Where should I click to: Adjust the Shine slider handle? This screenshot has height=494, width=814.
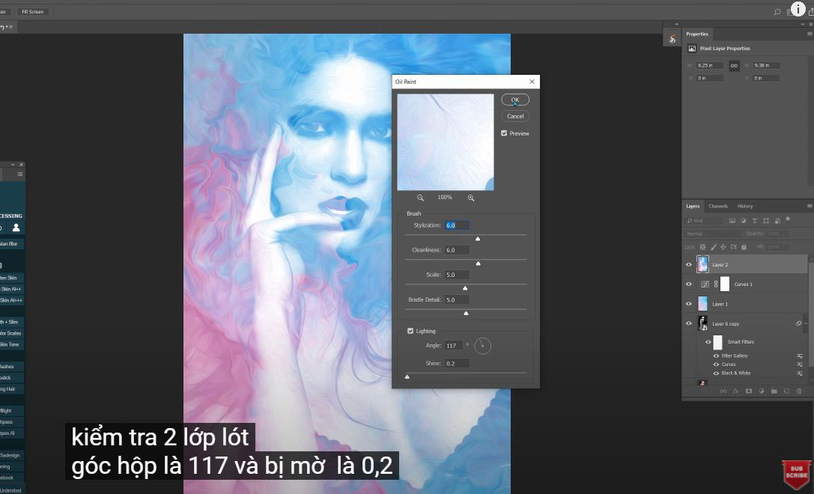[407, 376]
